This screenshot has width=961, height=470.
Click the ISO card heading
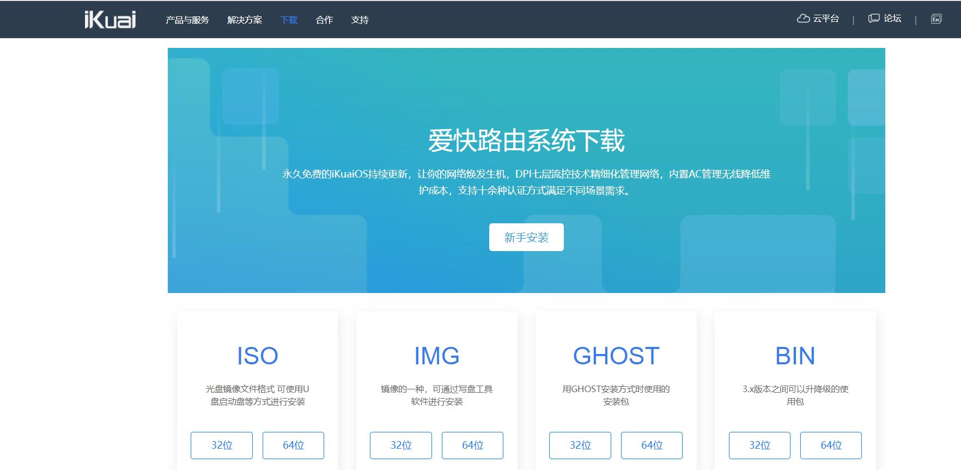pos(258,356)
